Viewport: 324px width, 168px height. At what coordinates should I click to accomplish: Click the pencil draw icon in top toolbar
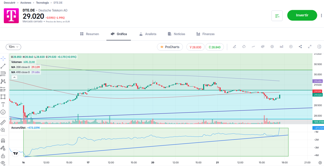click(x=234, y=47)
